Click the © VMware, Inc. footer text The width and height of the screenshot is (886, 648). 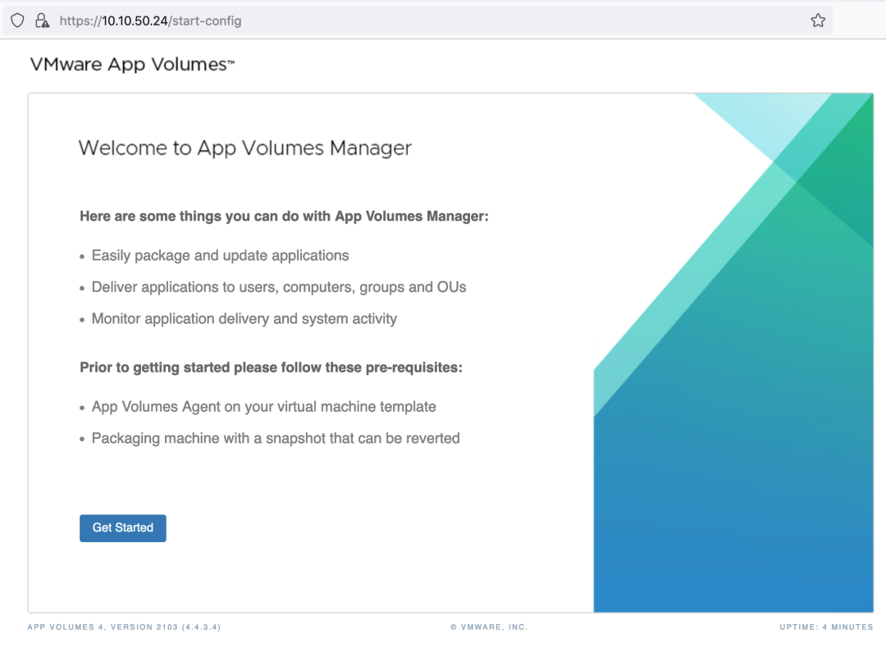pos(489,627)
